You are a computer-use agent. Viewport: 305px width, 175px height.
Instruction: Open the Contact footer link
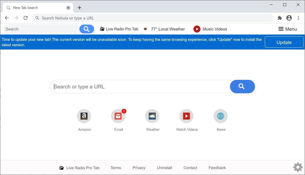pos(190,168)
